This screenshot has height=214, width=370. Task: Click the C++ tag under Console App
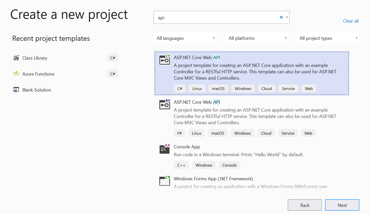click(181, 165)
